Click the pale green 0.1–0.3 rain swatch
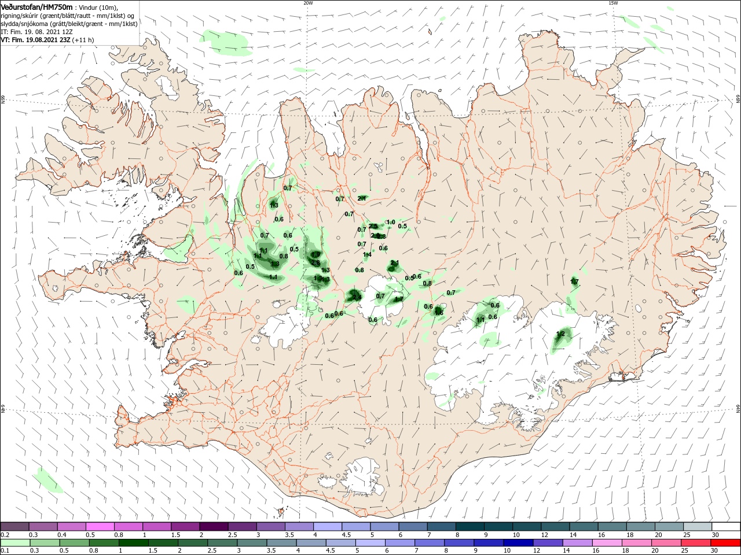741x555 pixels. point(15,543)
